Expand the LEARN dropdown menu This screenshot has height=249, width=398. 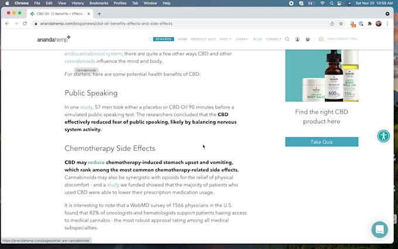tap(242, 39)
